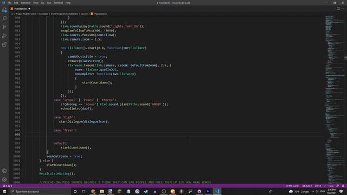Click 'Friday Night Funkin' breadcrumb segment
Screen dimensions: 347x195
[x=26, y=14]
